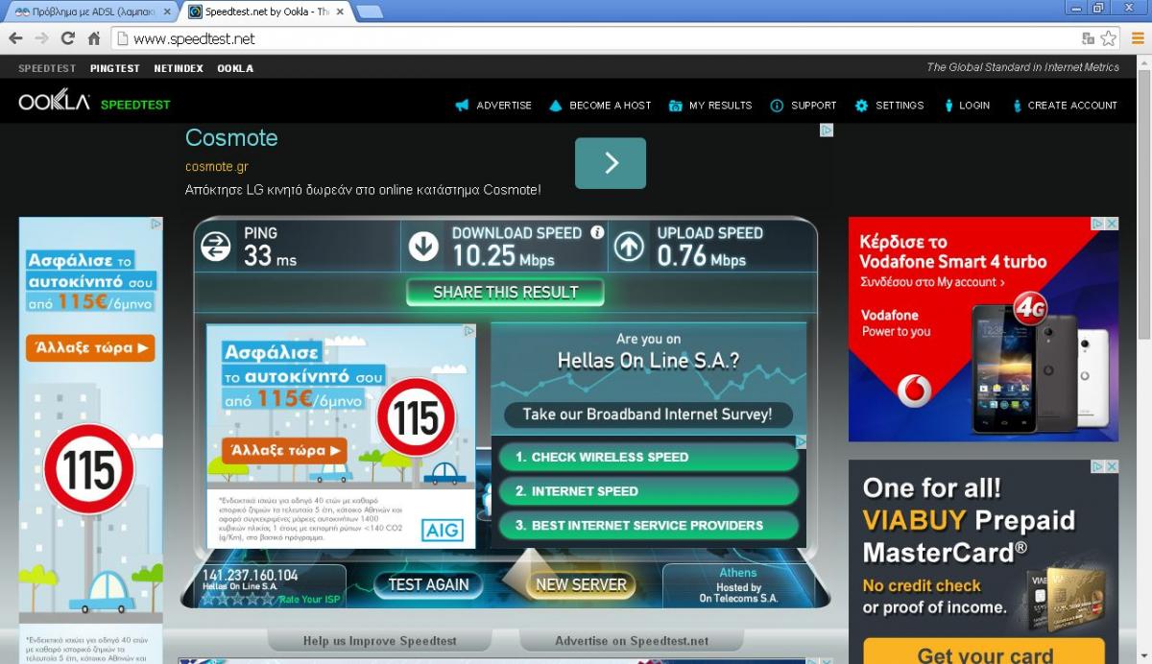
Task: Select 2. INTERNET SPEED
Action: point(648,491)
